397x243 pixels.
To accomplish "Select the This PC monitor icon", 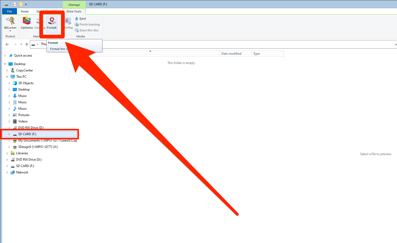I will pyautogui.click(x=13, y=77).
